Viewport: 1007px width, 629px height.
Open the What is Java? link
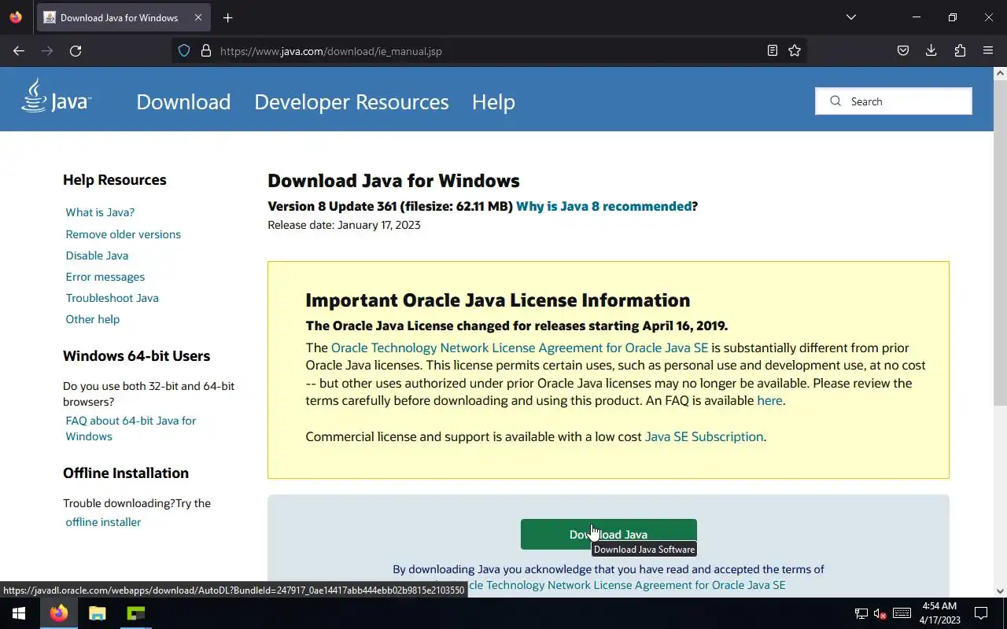[x=100, y=212]
